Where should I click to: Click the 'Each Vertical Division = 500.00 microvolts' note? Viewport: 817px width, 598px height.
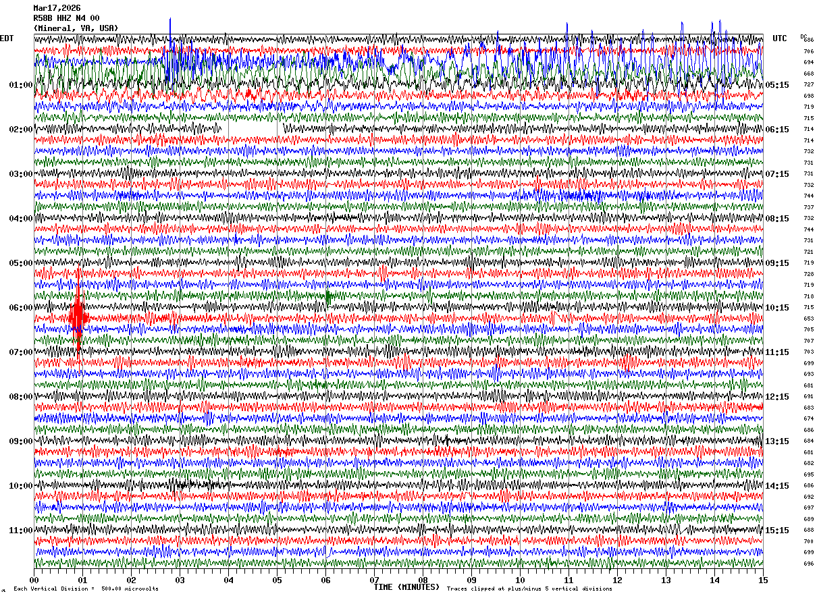point(86,589)
